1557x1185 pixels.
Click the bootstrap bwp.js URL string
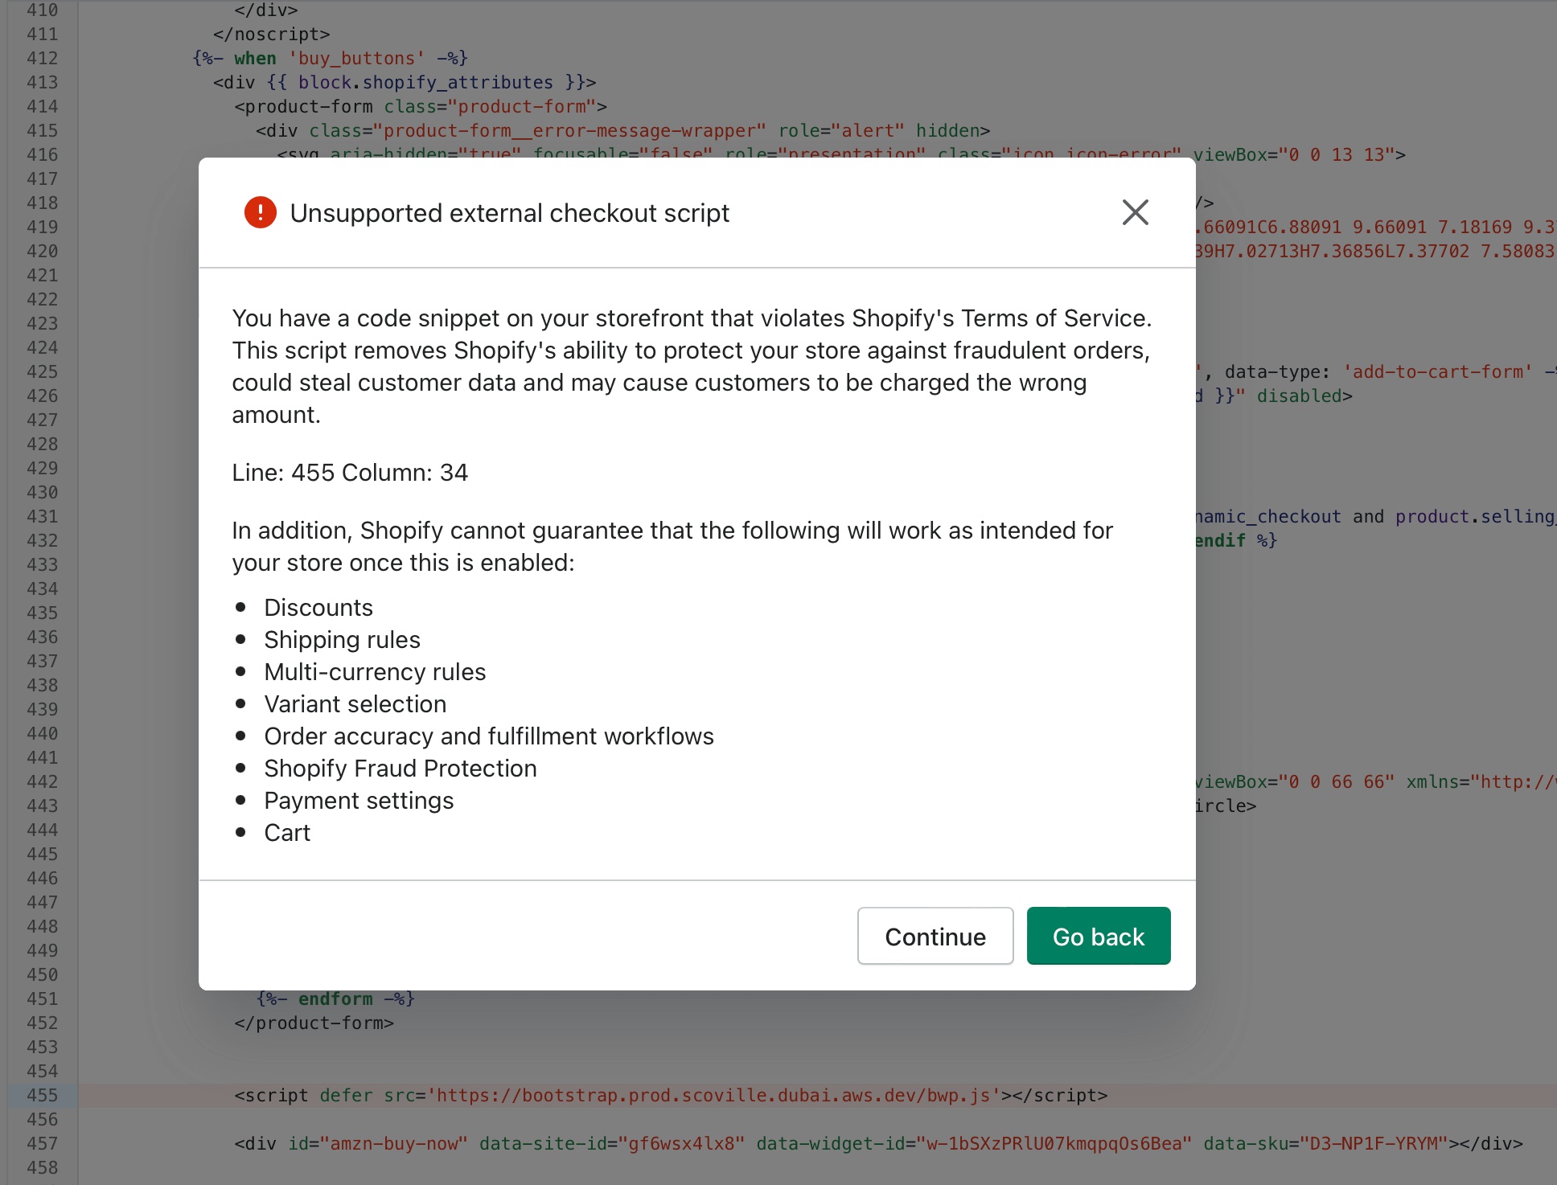click(x=714, y=1095)
